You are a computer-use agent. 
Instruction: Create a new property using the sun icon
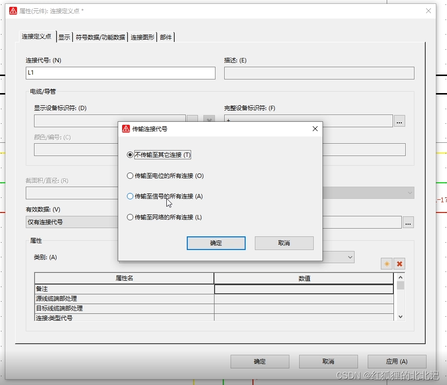[x=386, y=264]
